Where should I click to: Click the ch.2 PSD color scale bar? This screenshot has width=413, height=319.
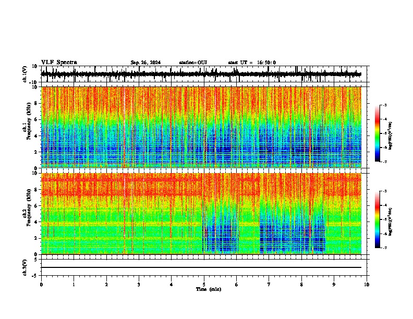pyautogui.click(x=377, y=219)
